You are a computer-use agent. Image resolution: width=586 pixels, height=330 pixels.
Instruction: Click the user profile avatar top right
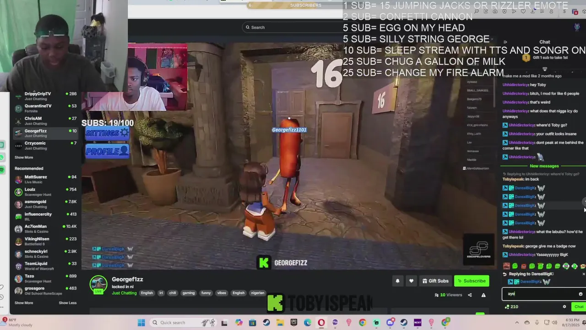point(577,27)
